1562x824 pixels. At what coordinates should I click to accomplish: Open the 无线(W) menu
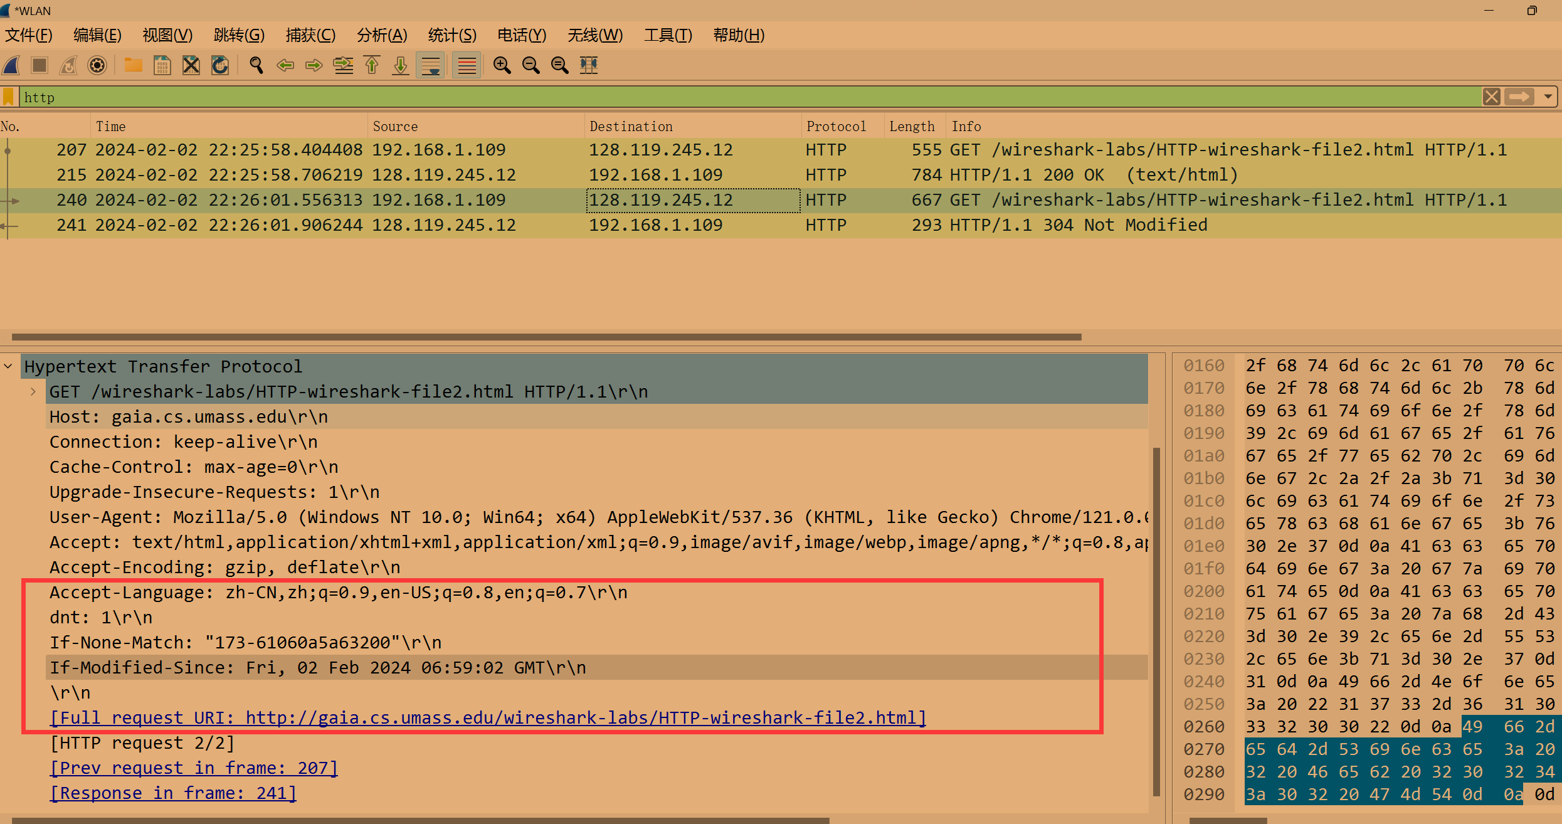595,35
